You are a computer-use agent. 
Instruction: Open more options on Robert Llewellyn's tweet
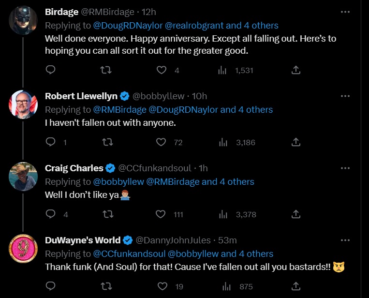[x=345, y=96]
